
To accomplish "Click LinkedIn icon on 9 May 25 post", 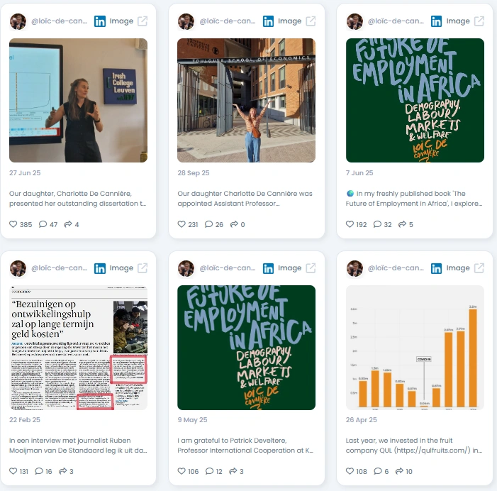I will pyautogui.click(x=268, y=268).
